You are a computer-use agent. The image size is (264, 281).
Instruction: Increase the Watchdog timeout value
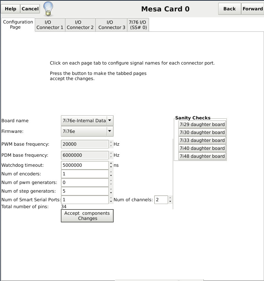111,163
